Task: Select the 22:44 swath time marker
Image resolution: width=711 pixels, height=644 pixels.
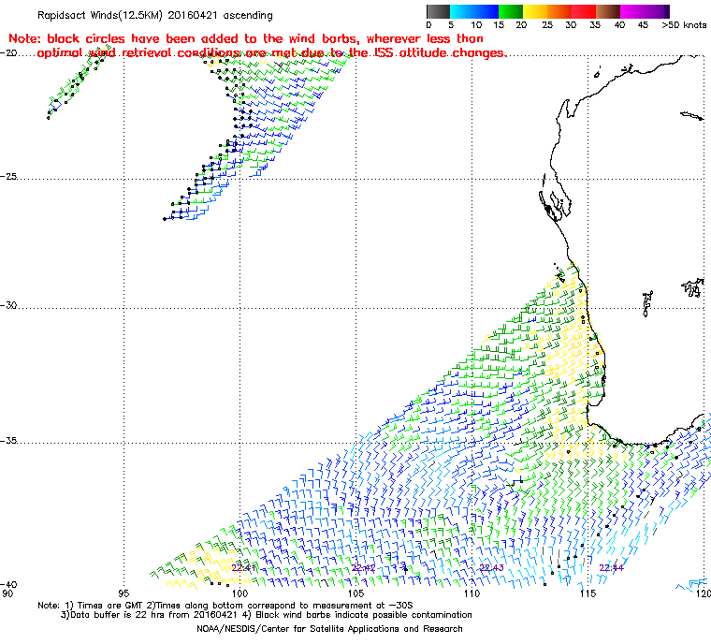Action: coord(611,568)
